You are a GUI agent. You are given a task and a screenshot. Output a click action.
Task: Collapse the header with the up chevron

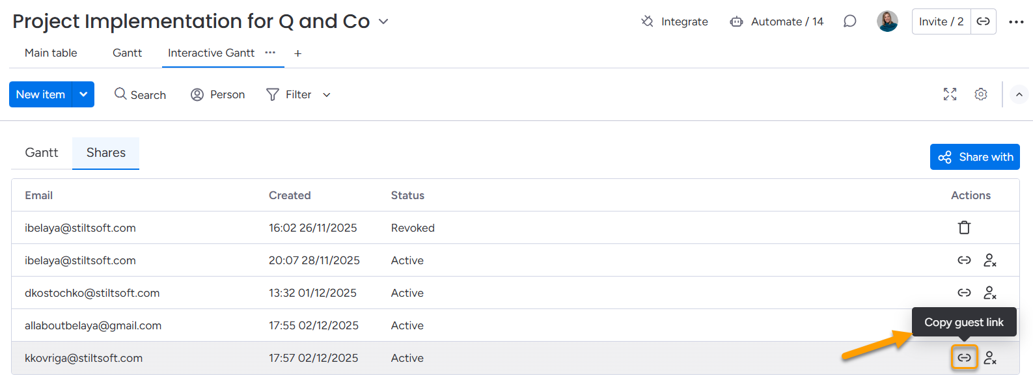coord(1019,94)
